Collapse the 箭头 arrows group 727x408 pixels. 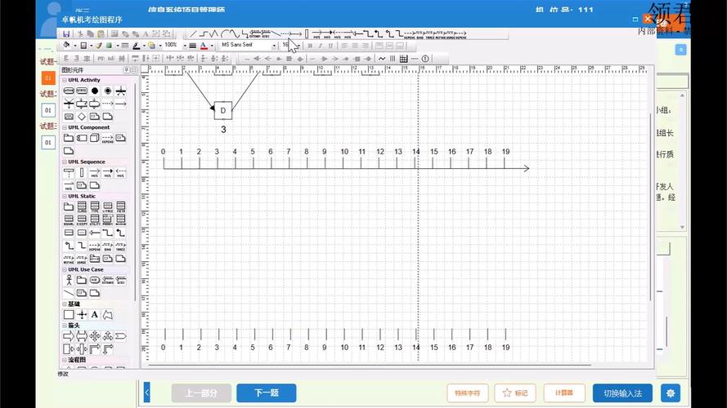point(65,326)
